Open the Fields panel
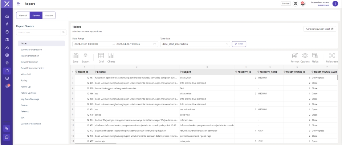Viewport: 342px width, 145px height. [315, 56]
